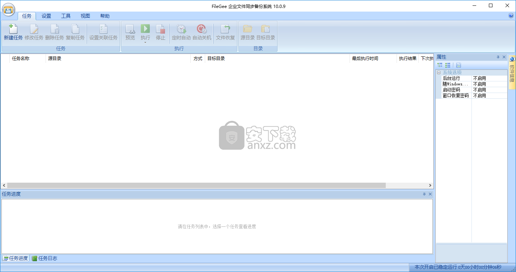Open the 工具 ribbon tab
Viewport: 516px width, 272px height.
click(x=66, y=16)
